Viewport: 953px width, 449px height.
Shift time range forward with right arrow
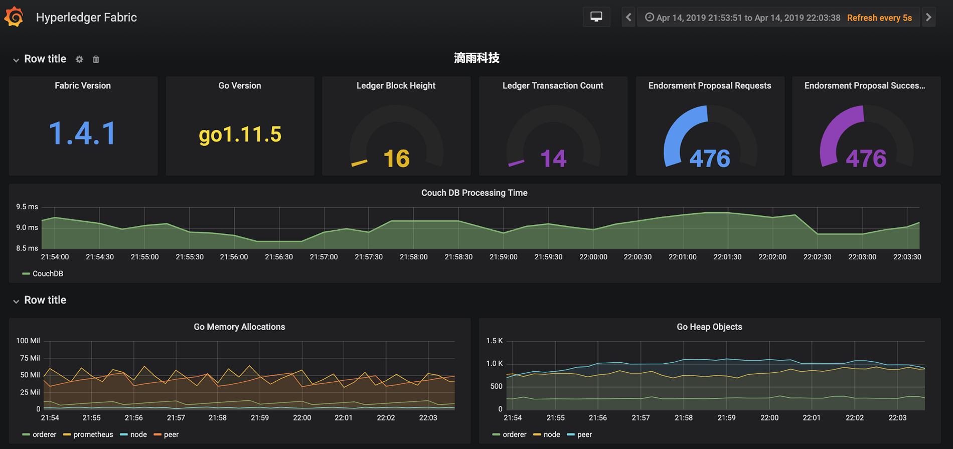(x=928, y=17)
